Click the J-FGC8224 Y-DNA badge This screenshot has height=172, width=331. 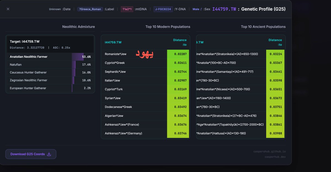click(x=163, y=9)
